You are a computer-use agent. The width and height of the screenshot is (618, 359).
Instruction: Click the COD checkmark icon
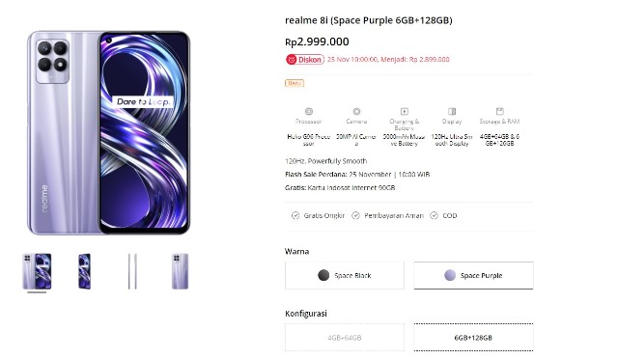click(434, 215)
